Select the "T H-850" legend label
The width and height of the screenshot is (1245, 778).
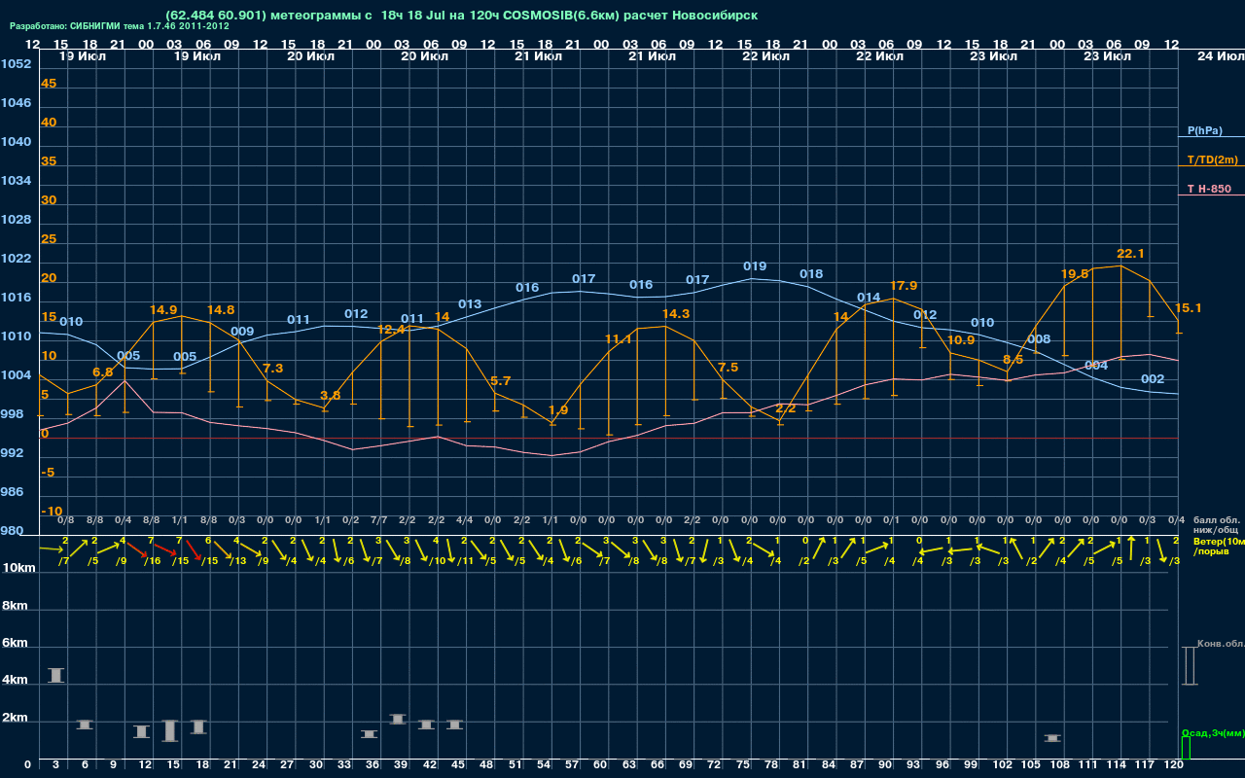click(1209, 188)
